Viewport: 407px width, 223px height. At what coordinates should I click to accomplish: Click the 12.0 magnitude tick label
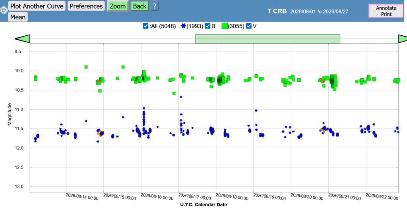pyautogui.click(x=19, y=148)
